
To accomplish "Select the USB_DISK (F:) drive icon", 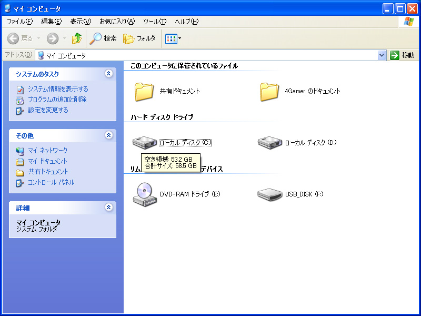I will [x=269, y=194].
